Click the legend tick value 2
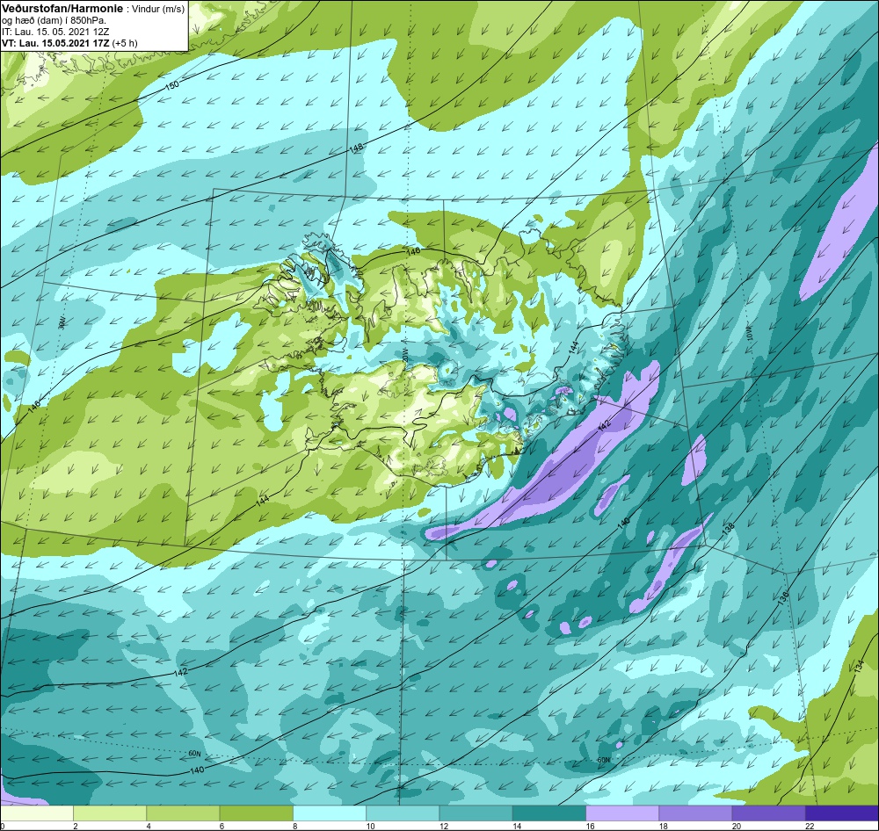The height and width of the screenshot is (831, 879). [x=75, y=826]
